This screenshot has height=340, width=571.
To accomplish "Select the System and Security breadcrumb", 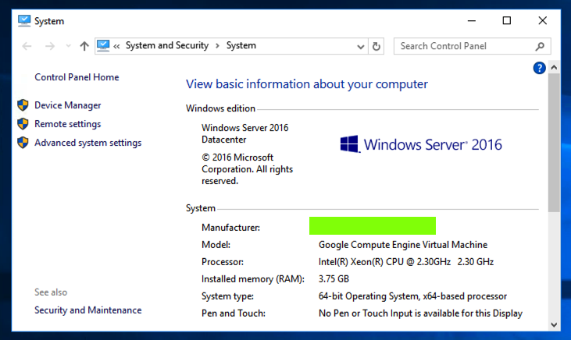I will (166, 46).
